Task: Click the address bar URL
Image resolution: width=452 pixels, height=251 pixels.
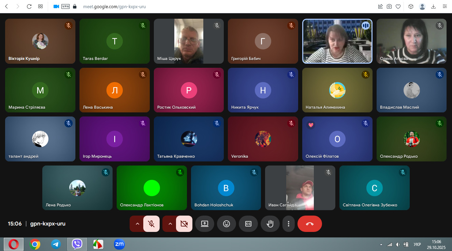Action: 112,6
